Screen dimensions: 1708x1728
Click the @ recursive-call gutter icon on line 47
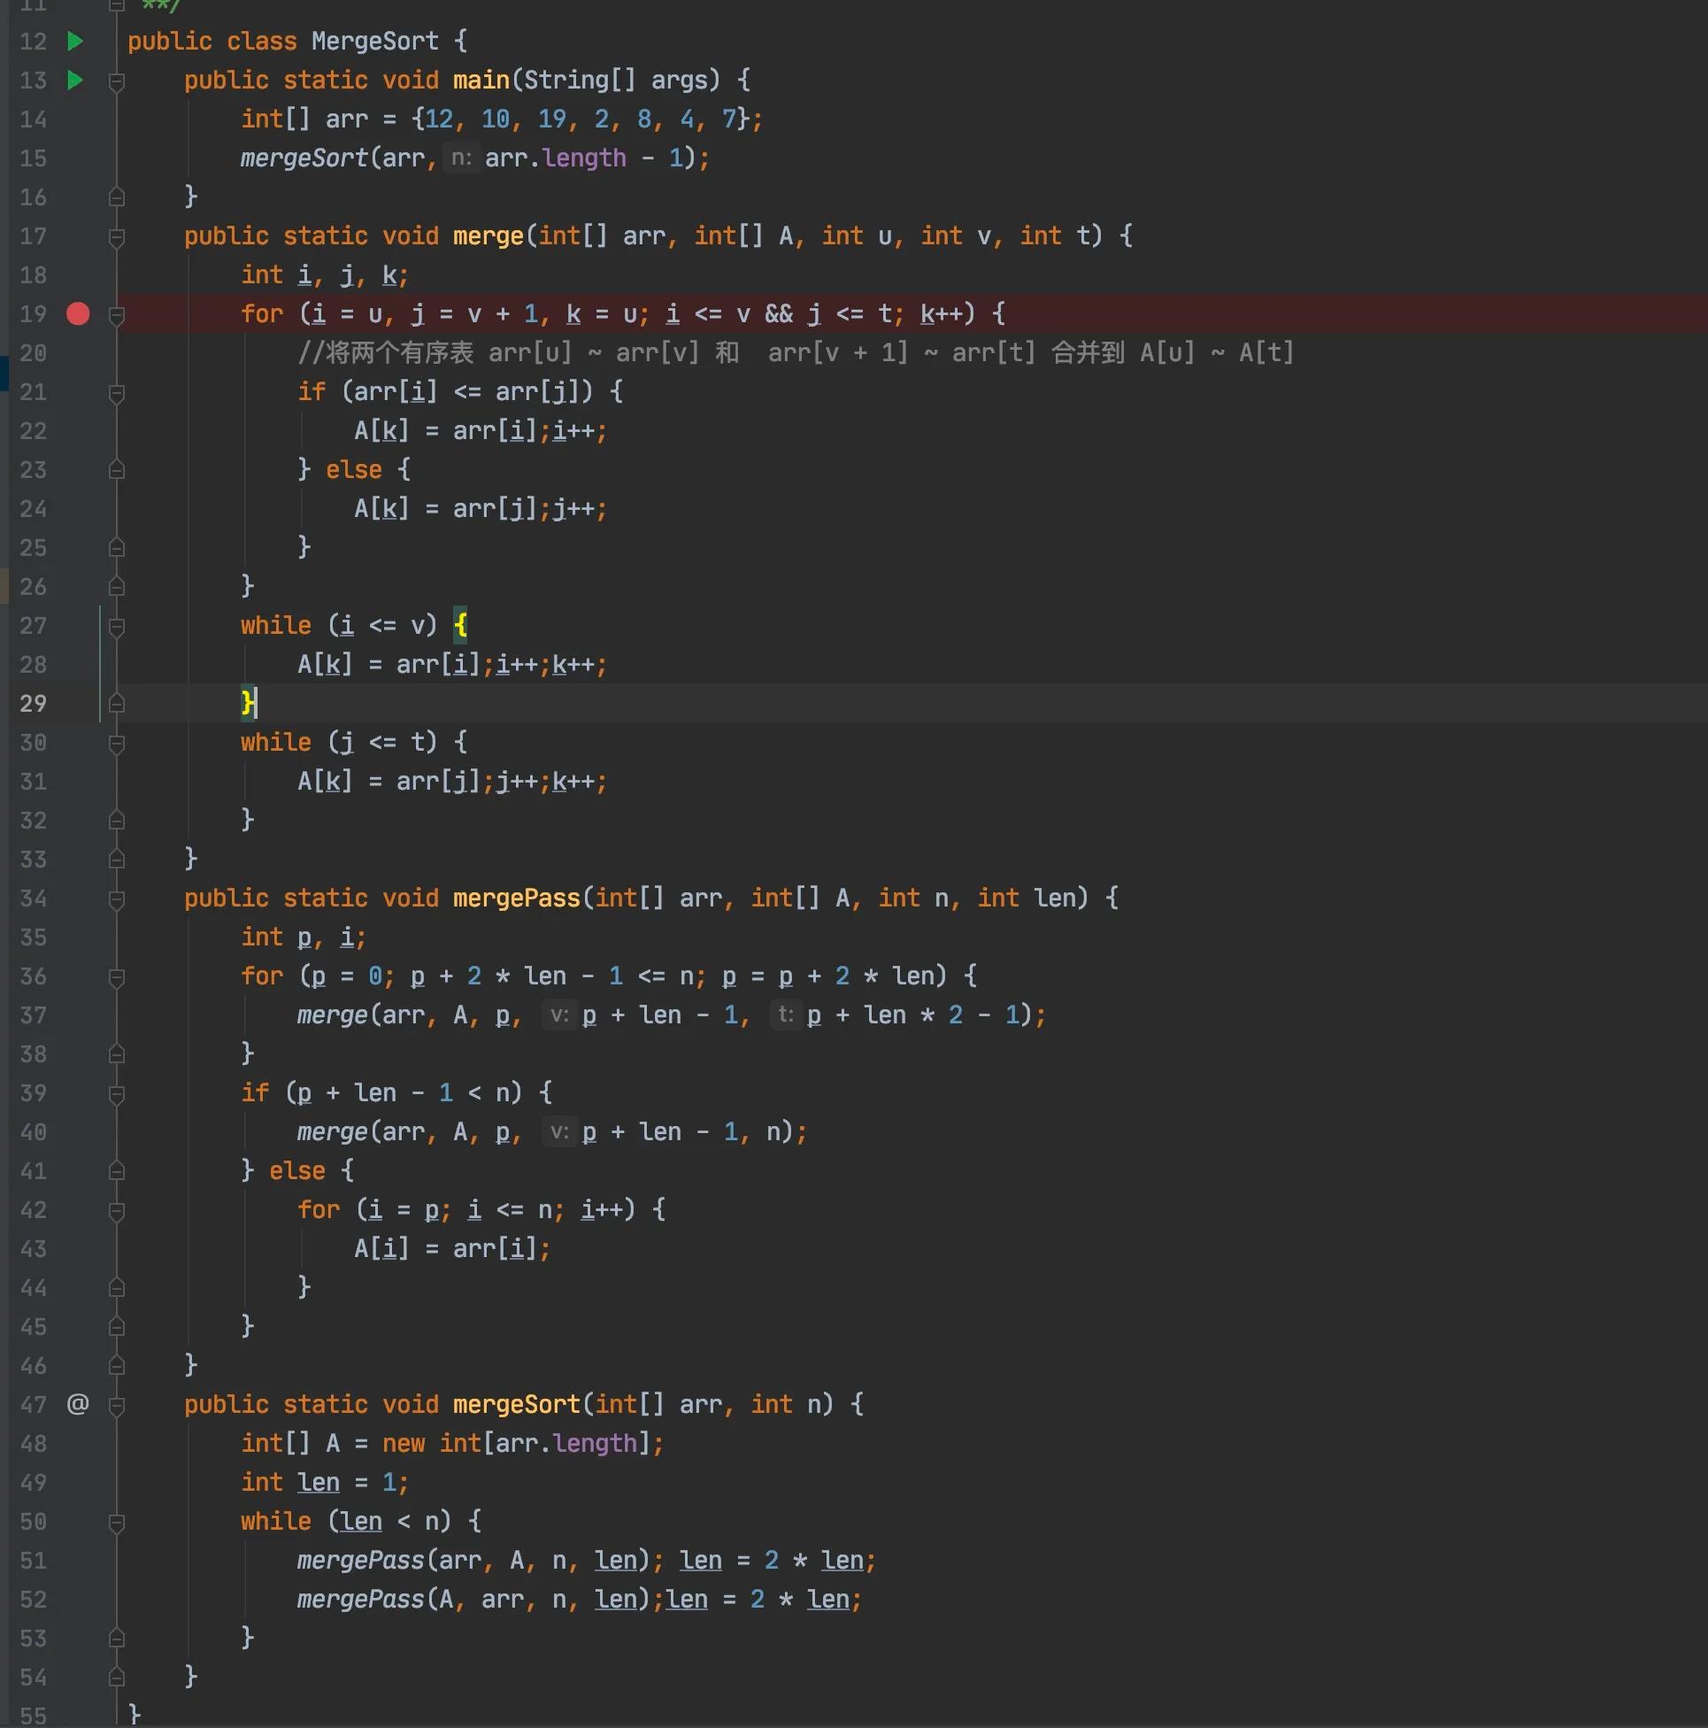tap(78, 1404)
